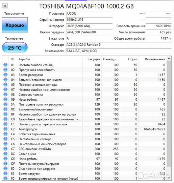Click the scroll up arrow of attribute list
Image resolution: width=174 pixels, height=183 pixels.
[169, 59]
